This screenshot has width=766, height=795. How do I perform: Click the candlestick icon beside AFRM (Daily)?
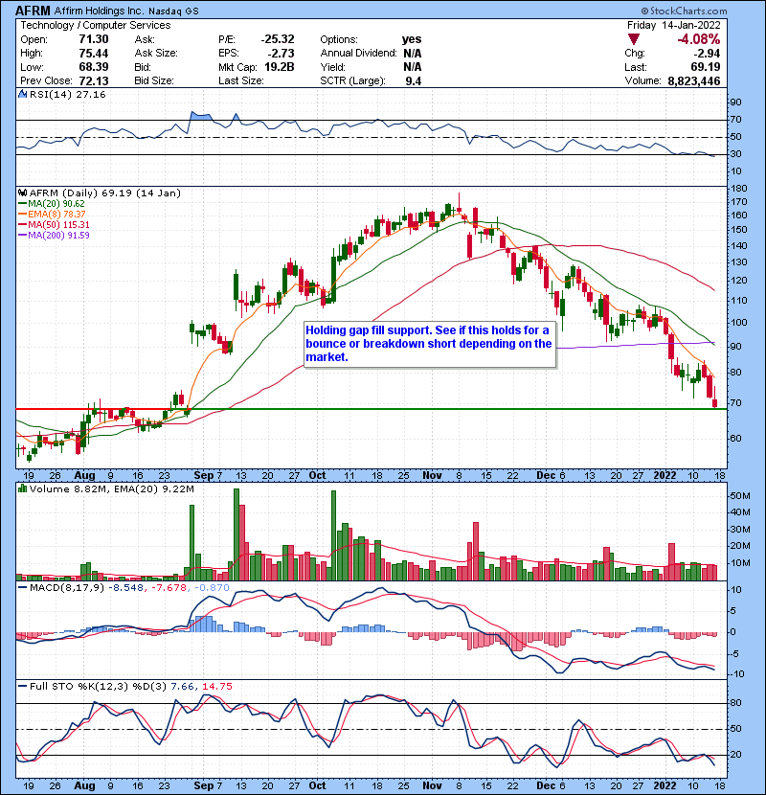(x=23, y=193)
